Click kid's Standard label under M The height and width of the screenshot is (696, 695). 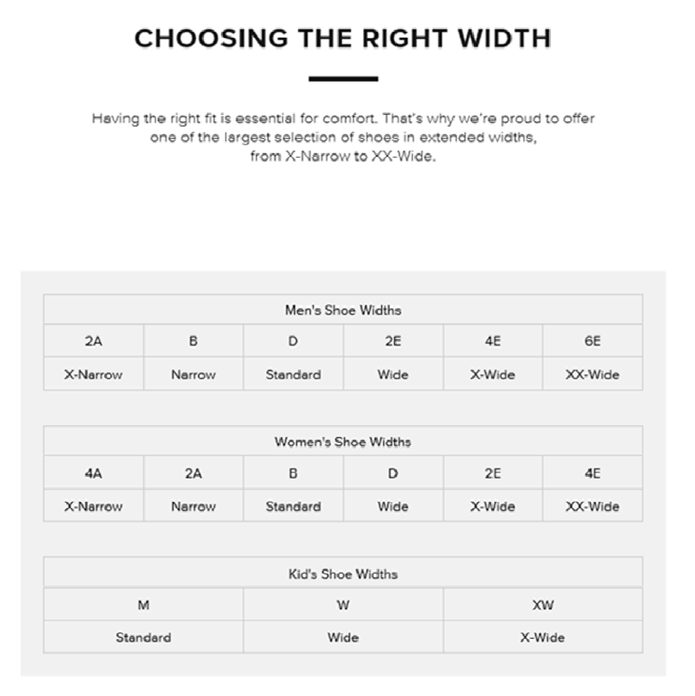coord(143,638)
